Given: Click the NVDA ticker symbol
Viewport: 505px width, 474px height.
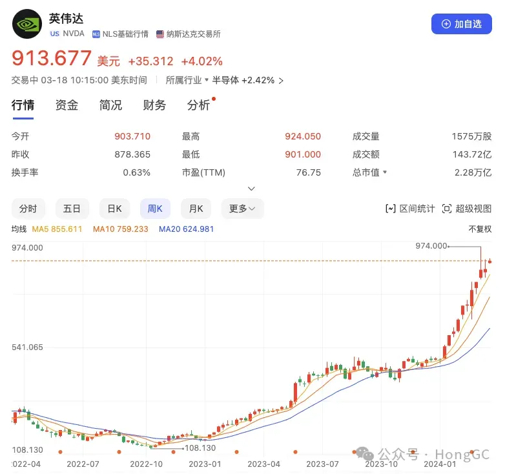Looking at the screenshot, I should [74, 34].
